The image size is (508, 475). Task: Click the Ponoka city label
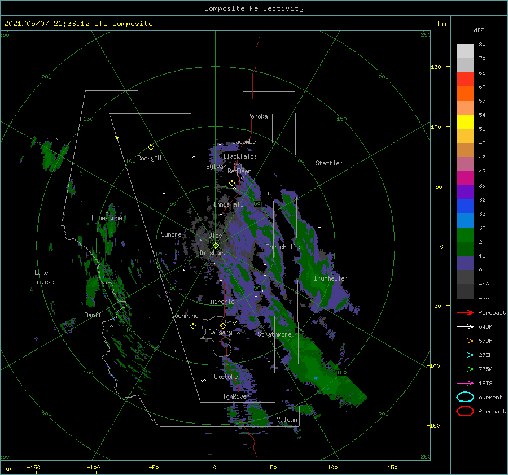pos(257,116)
